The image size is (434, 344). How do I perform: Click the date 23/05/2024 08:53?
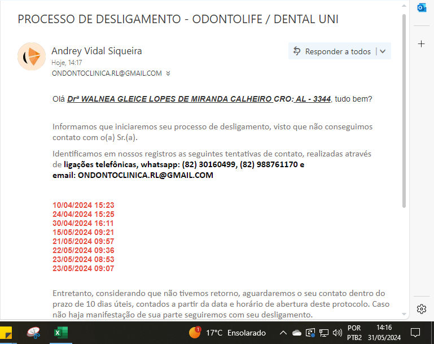click(84, 259)
